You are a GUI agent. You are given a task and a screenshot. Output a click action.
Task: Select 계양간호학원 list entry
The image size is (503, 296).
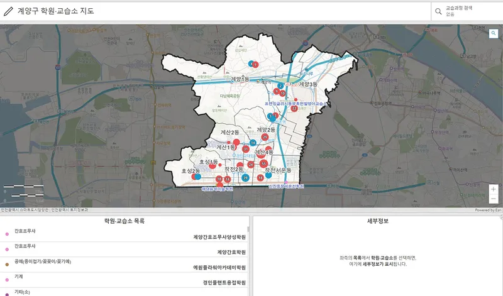click(231, 252)
